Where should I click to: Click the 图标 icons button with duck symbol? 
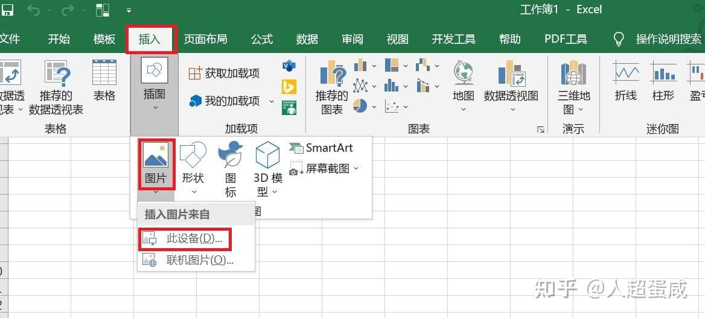click(x=230, y=155)
